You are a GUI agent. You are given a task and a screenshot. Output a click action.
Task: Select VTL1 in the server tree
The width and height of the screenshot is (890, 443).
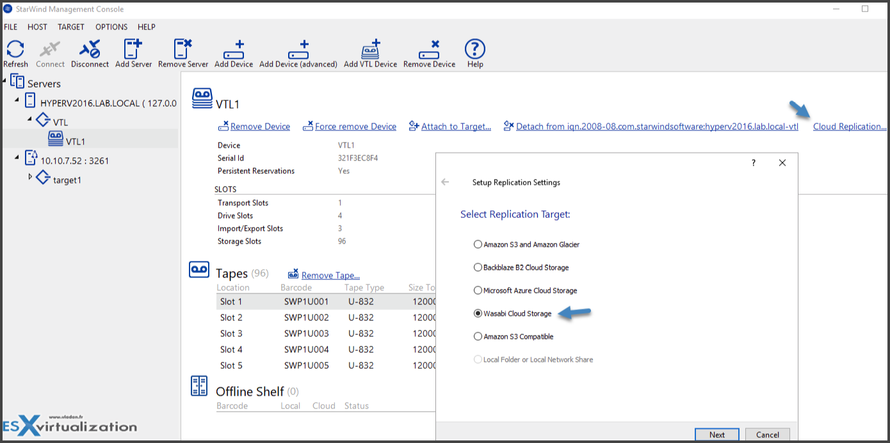click(76, 141)
